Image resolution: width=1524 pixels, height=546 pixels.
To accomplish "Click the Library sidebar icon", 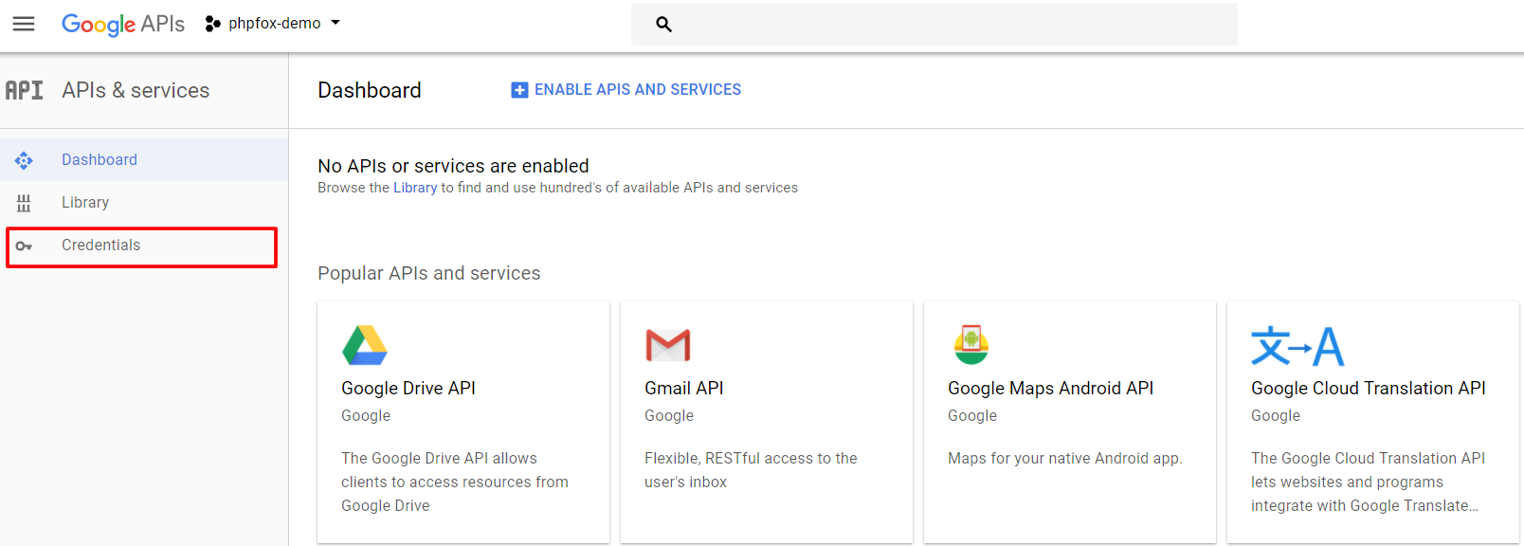I will click(x=24, y=203).
